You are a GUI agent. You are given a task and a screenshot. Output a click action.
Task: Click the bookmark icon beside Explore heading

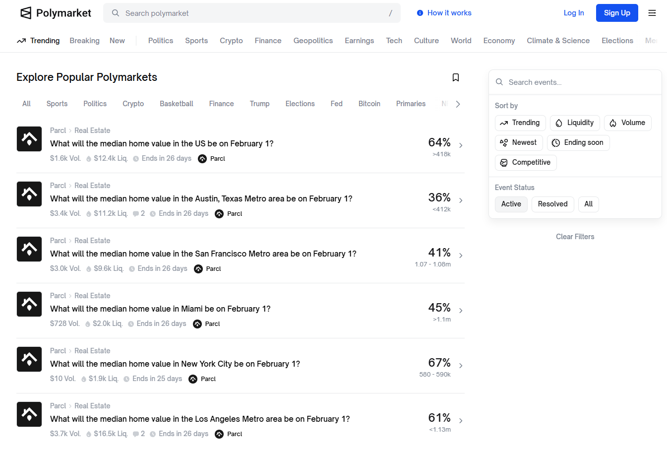(x=455, y=77)
